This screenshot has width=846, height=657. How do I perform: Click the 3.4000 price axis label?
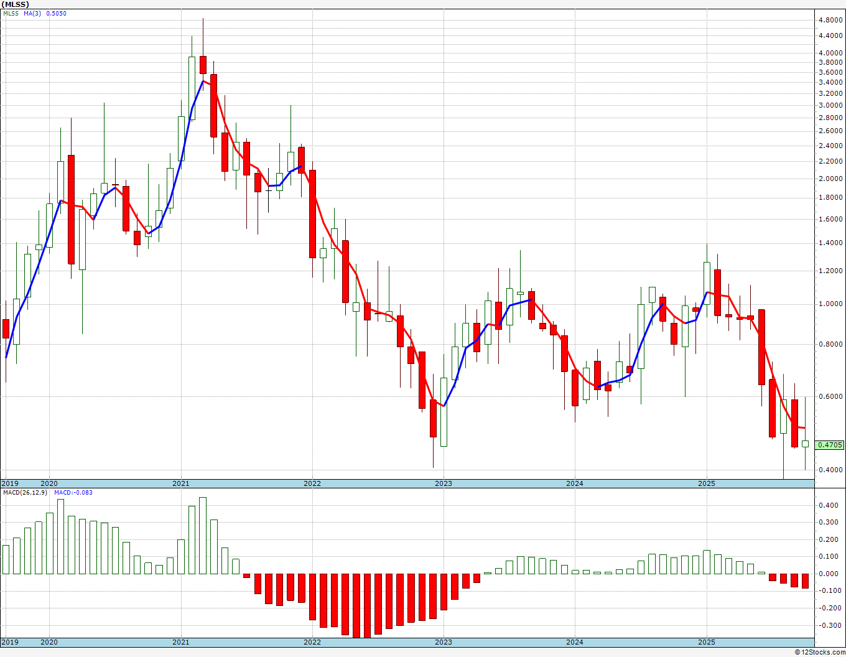(830, 82)
